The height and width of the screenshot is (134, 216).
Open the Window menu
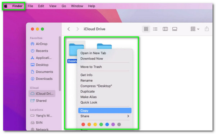[x=77, y=6]
